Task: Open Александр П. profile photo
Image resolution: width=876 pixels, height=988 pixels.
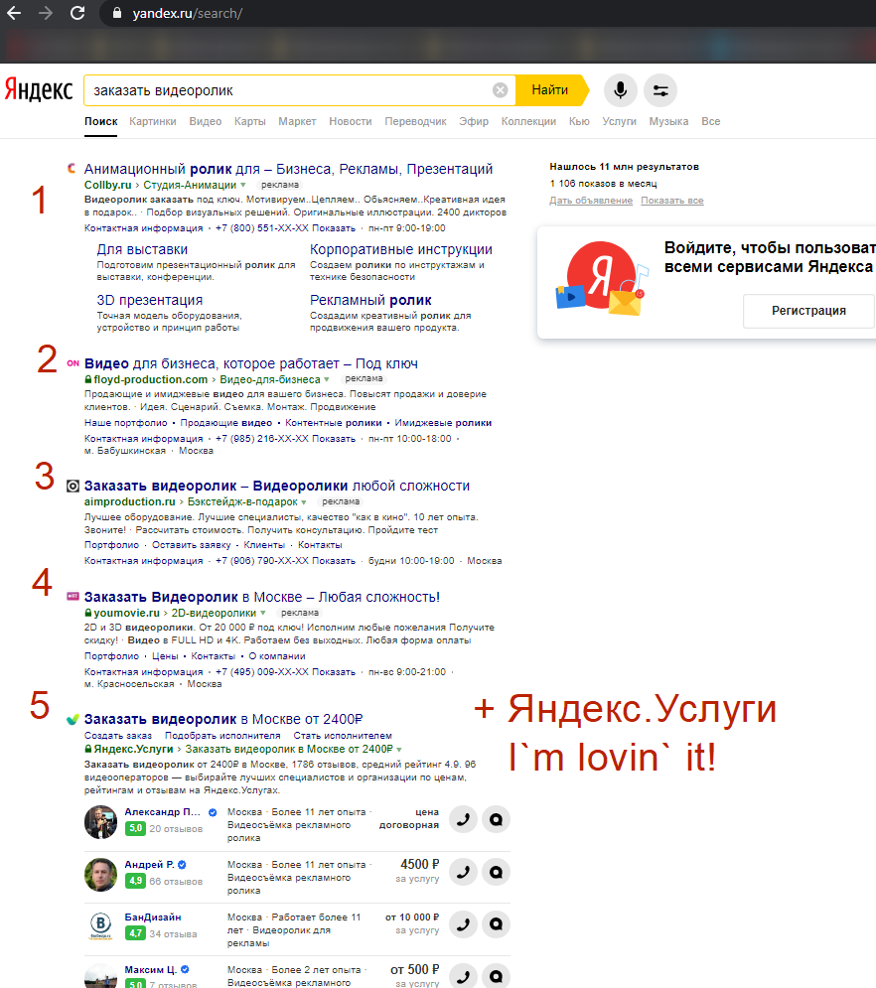Action: [x=101, y=822]
